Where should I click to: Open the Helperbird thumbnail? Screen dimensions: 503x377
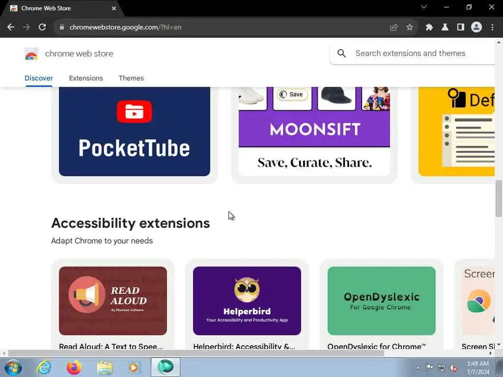pyautogui.click(x=247, y=301)
